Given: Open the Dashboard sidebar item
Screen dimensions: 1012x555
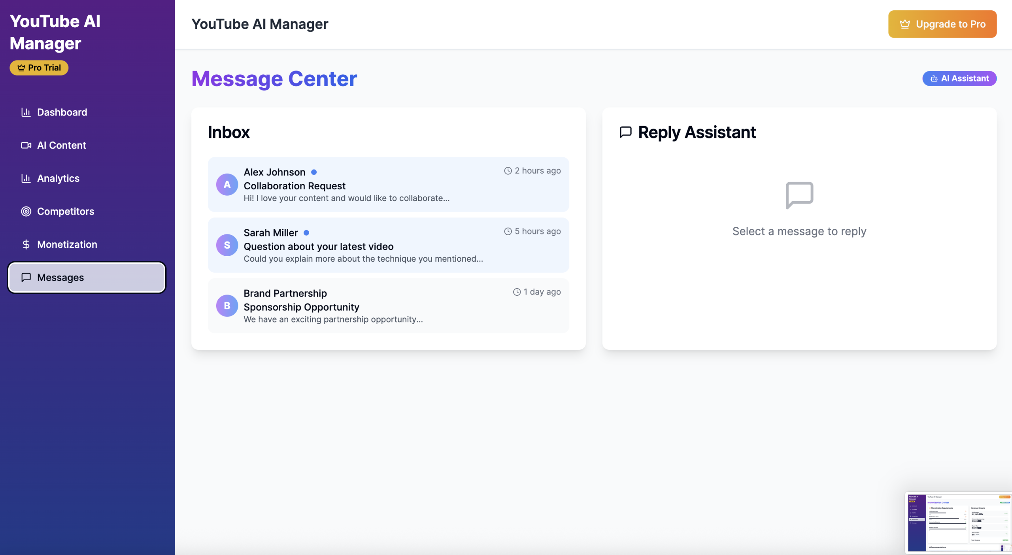Looking at the screenshot, I should (87, 112).
